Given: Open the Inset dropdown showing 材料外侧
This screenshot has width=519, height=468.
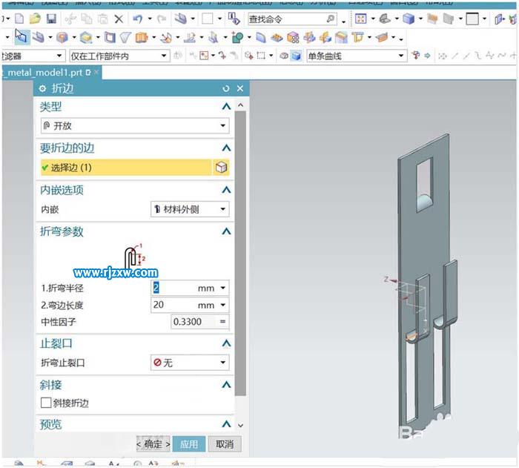Looking at the screenshot, I should [x=190, y=209].
